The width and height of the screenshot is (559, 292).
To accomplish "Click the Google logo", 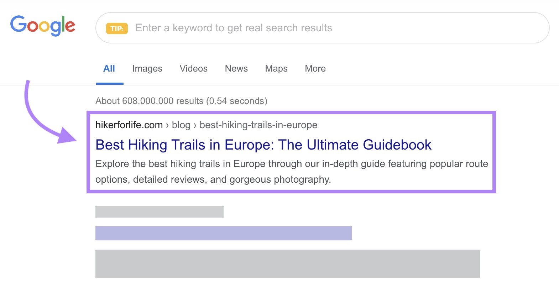I will coord(42,25).
